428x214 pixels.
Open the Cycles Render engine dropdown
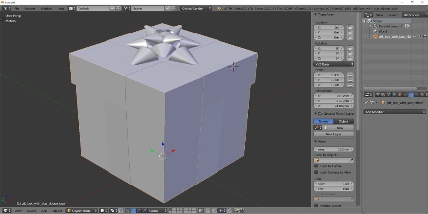click(196, 9)
